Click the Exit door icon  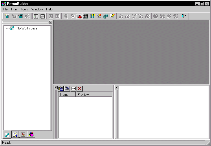click(x=184, y=16)
